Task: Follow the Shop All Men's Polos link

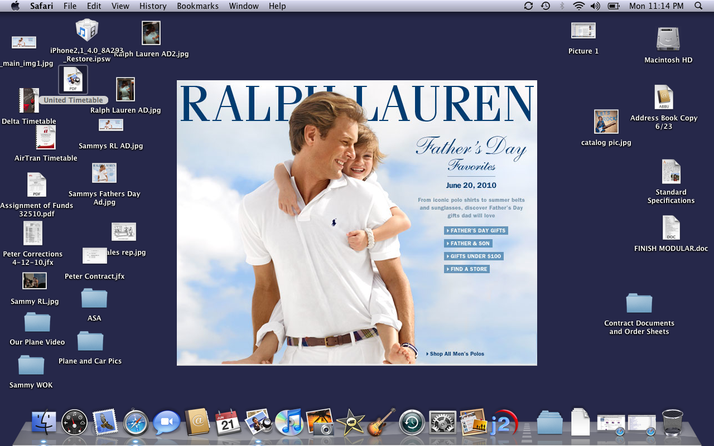Action: point(455,354)
